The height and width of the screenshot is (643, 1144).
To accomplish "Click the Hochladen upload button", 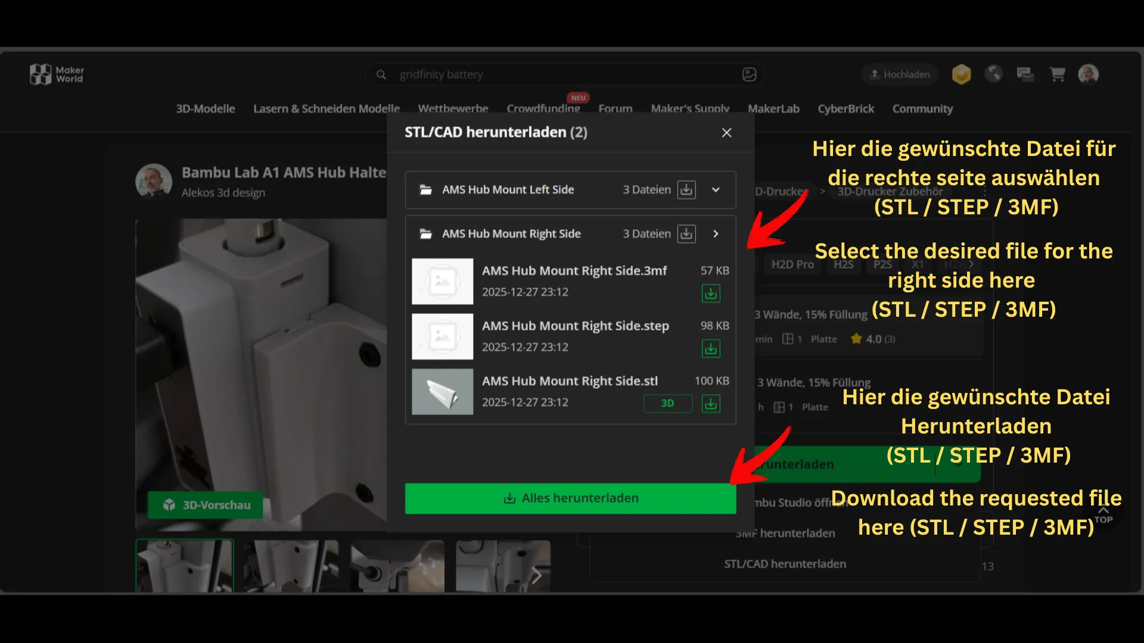I will coord(900,74).
